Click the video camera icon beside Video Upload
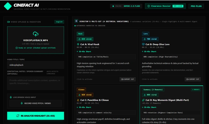The width and height of the screenshot is (209, 124). pyautogui.click(x=8, y=22)
